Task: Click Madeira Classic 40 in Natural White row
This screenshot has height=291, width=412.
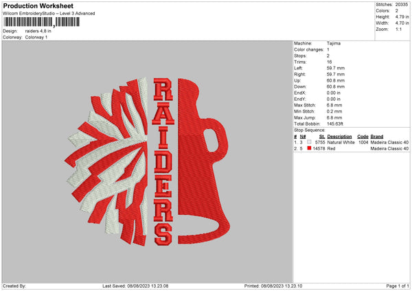Action: point(389,142)
